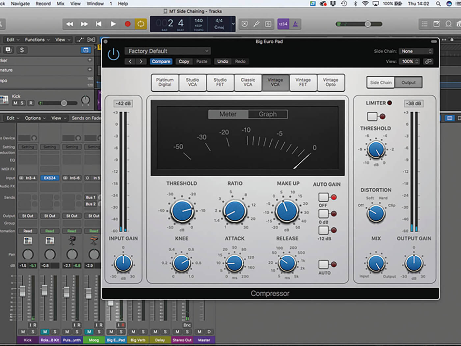Mute the Kick channel strip in mixer
The height and width of the screenshot is (346, 461).
click(23, 332)
